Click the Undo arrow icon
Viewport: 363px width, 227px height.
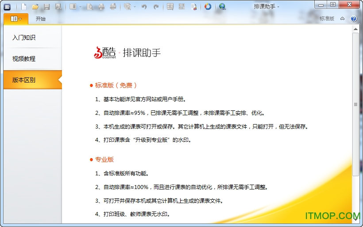[144, 7]
